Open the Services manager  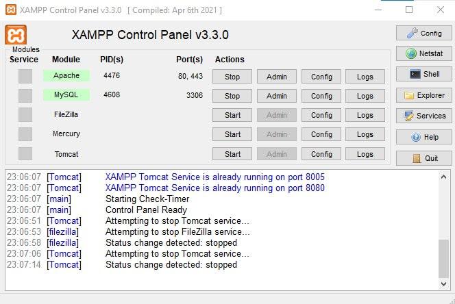[423, 116]
